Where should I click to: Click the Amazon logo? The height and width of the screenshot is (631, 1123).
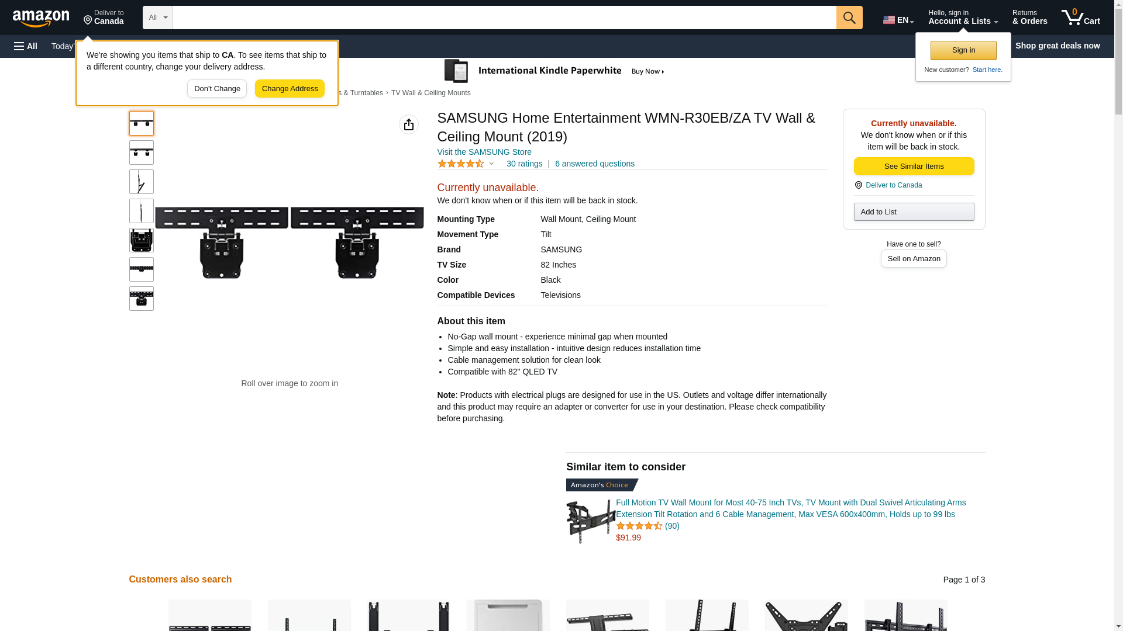point(41,18)
